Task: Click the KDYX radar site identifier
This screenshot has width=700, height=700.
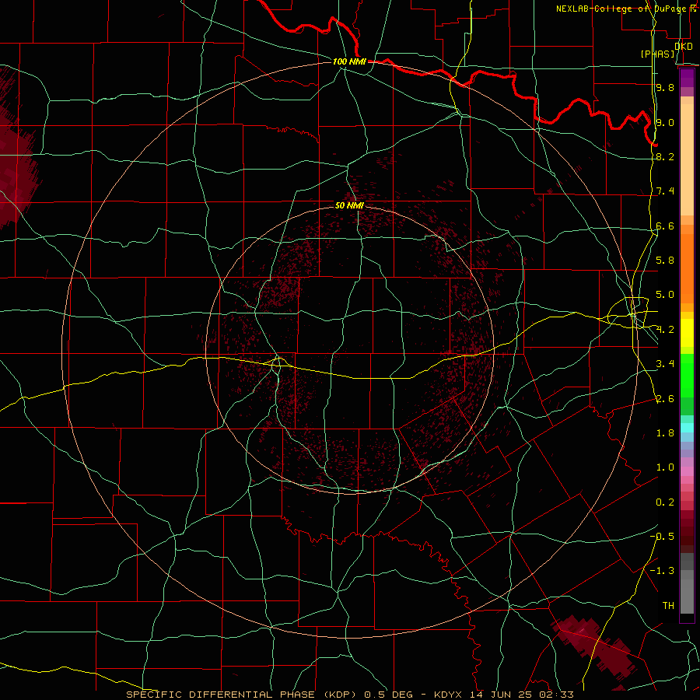Action: tap(448, 695)
